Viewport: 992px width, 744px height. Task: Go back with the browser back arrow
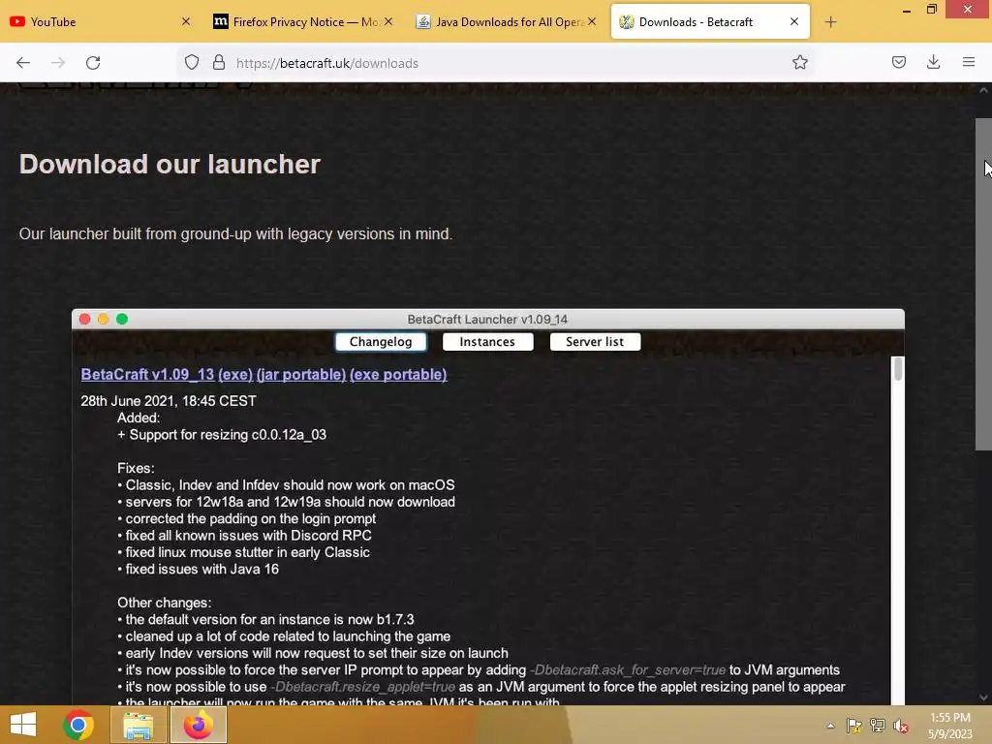coord(23,63)
